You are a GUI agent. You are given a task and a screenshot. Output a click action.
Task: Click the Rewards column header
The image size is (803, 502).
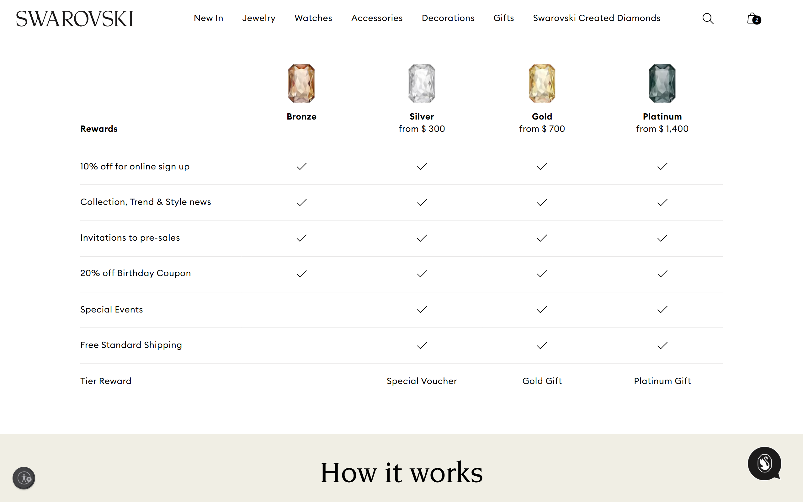coord(99,129)
